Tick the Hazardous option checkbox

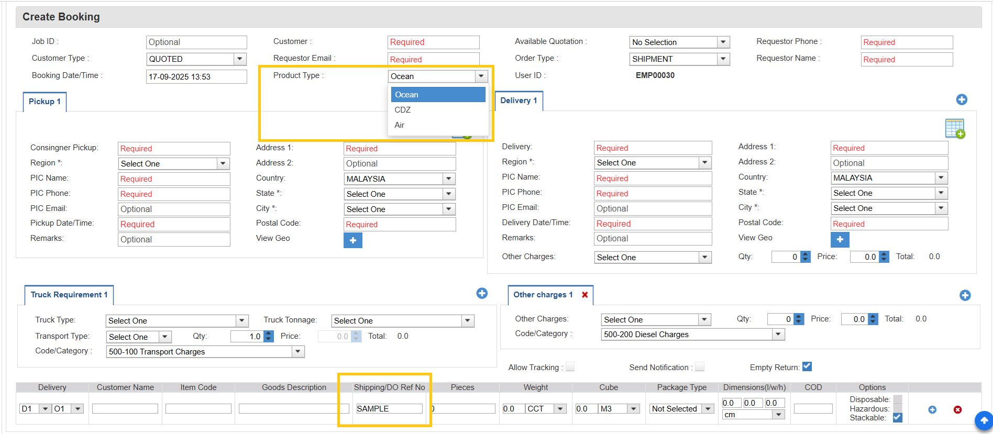pos(897,408)
